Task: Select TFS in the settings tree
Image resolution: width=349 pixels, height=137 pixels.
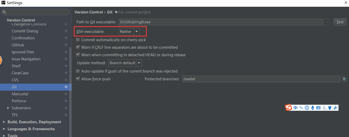Action: coord(15,115)
